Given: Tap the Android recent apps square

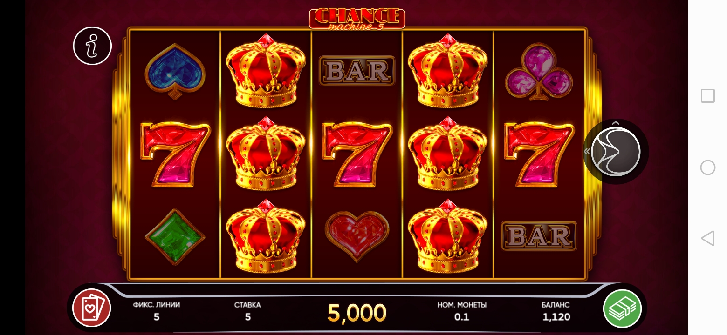Looking at the screenshot, I should tap(708, 96).
